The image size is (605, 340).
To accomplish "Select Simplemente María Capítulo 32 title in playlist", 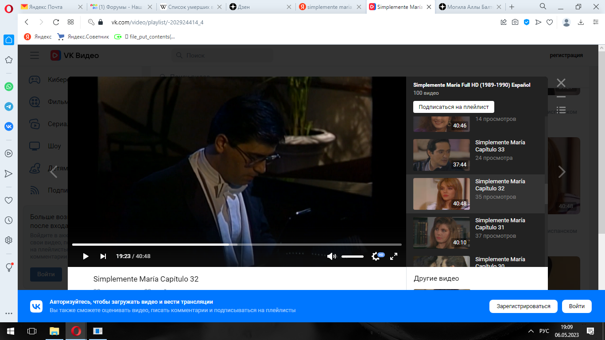I will 500,185.
